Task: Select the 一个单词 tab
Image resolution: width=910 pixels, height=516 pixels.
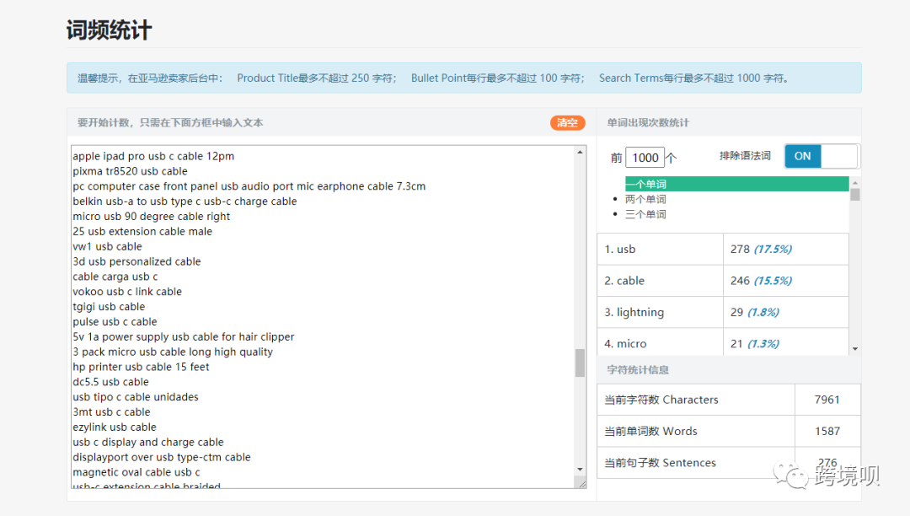Action: (x=736, y=184)
